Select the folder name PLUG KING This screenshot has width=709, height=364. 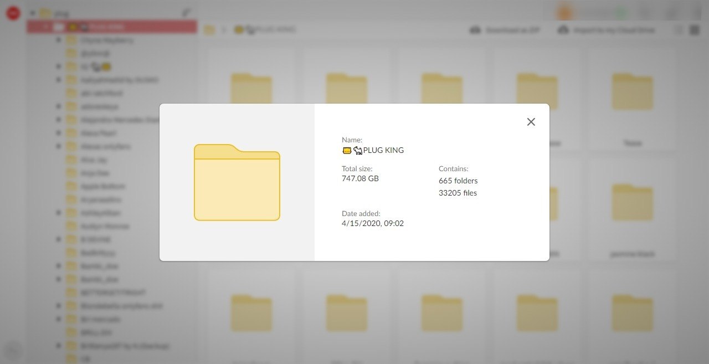(x=383, y=150)
